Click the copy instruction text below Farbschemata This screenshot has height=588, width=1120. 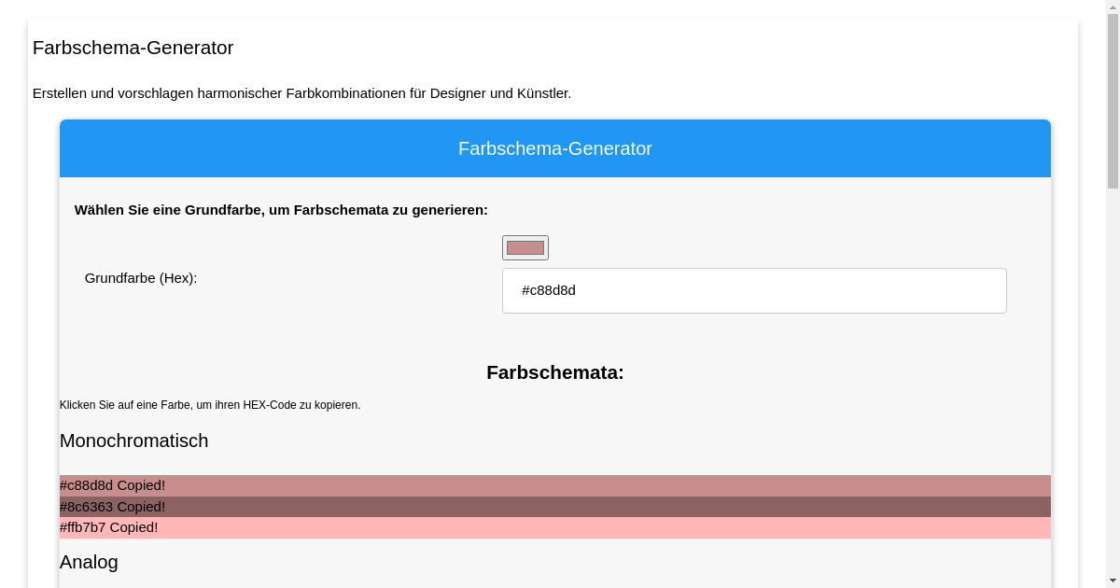click(209, 405)
